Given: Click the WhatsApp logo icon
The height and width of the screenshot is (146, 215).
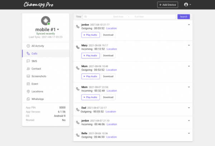Looking at the screenshot, I should pos(28,99).
